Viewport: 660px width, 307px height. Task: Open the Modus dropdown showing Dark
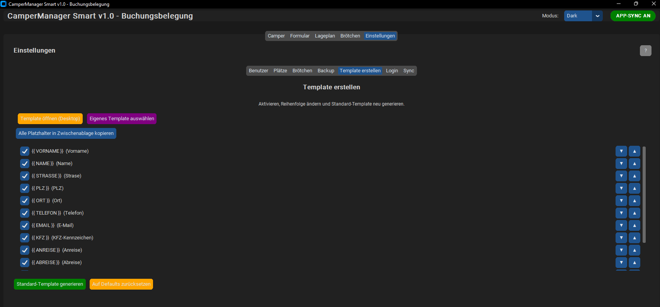pyautogui.click(x=583, y=16)
